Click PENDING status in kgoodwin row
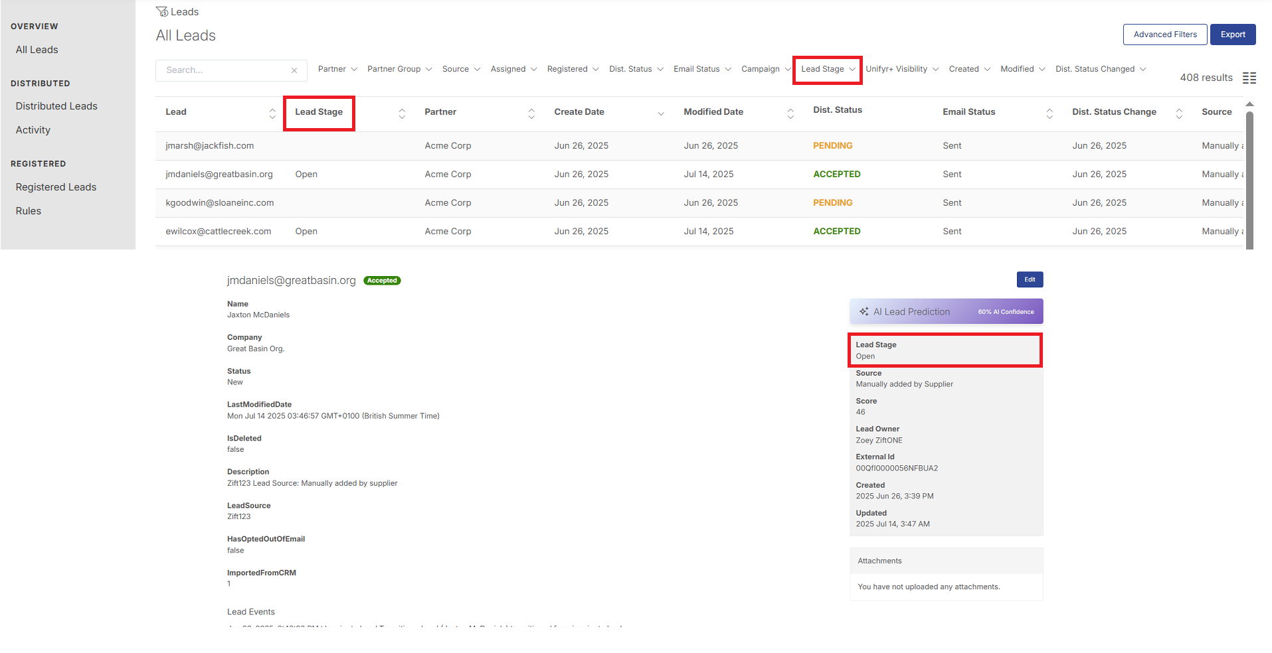Viewport: 1272px width, 653px height. point(833,203)
